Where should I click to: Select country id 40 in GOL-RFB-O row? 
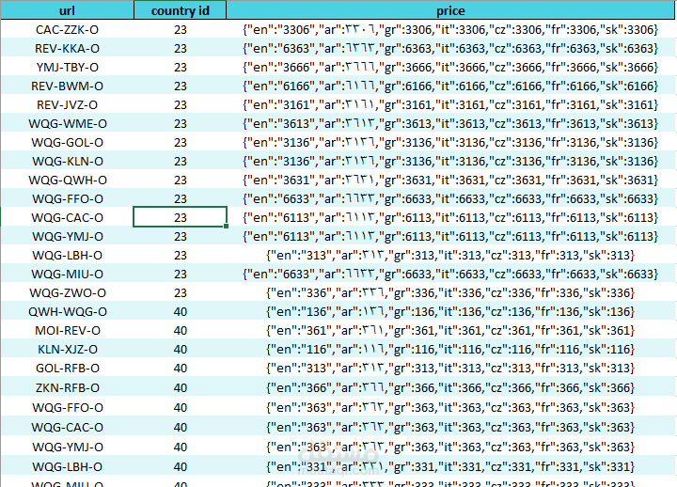point(180,368)
